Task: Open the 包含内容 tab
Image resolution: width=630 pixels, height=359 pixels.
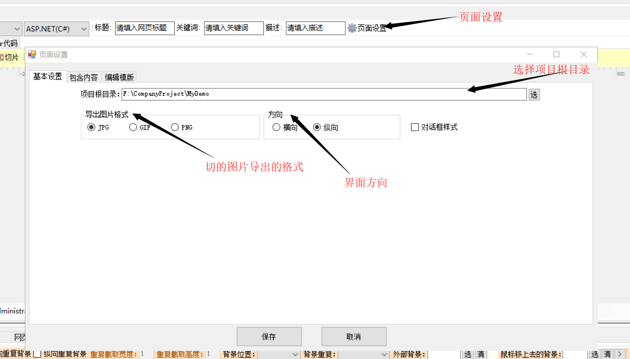Action: pyautogui.click(x=84, y=77)
